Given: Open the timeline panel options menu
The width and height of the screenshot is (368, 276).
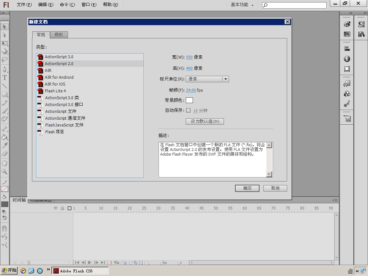Looking at the screenshot, I should [x=335, y=200].
